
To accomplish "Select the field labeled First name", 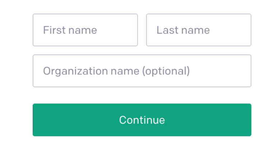I will [x=85, y=30].
